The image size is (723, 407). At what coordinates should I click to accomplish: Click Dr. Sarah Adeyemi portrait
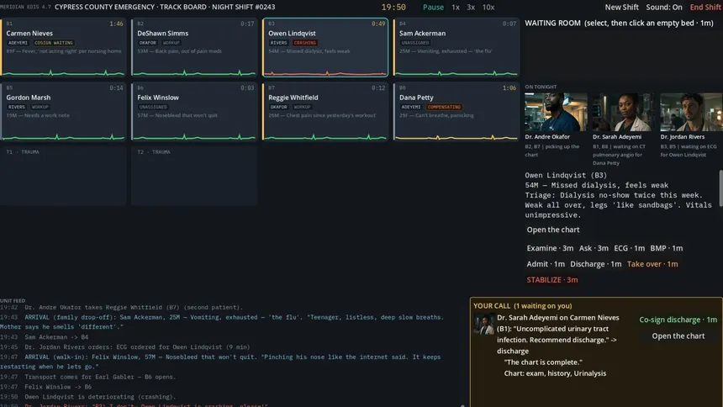(x=623, y=112)
